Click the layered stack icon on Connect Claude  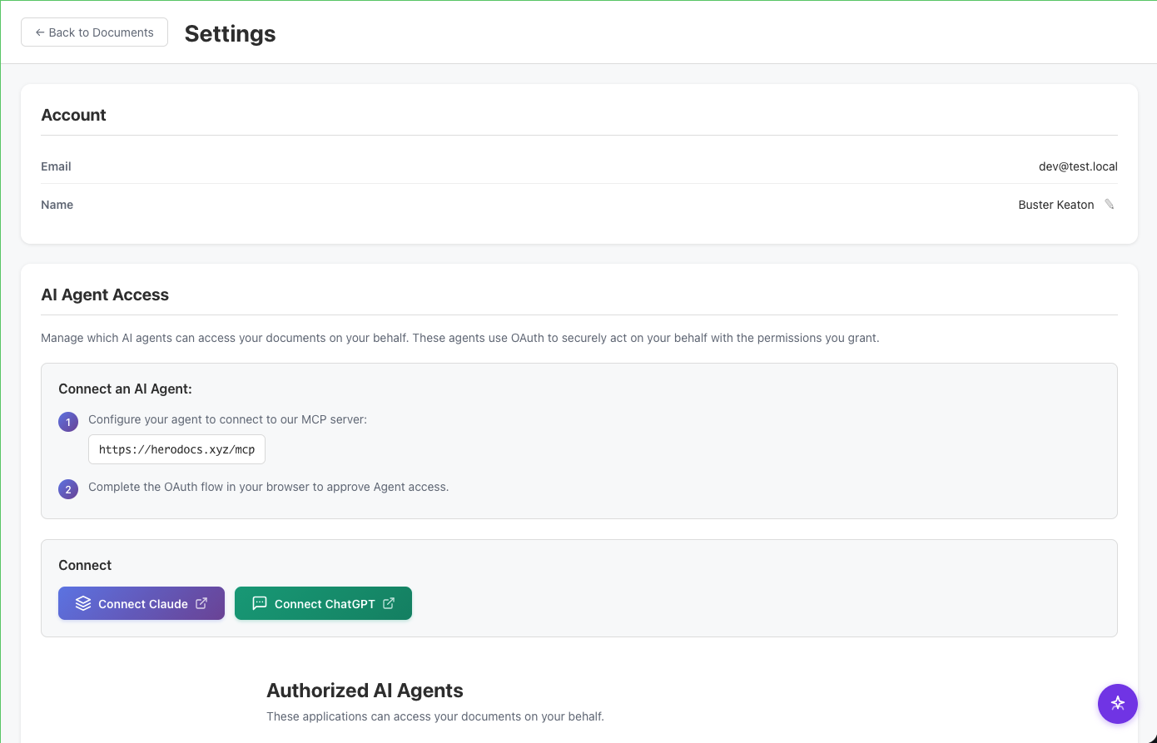tap(83, 603)
